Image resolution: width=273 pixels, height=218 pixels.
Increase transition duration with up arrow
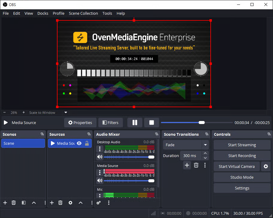point(205,153)
